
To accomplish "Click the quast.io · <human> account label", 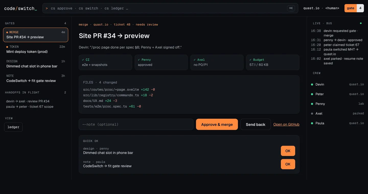I will click(321, 8).
